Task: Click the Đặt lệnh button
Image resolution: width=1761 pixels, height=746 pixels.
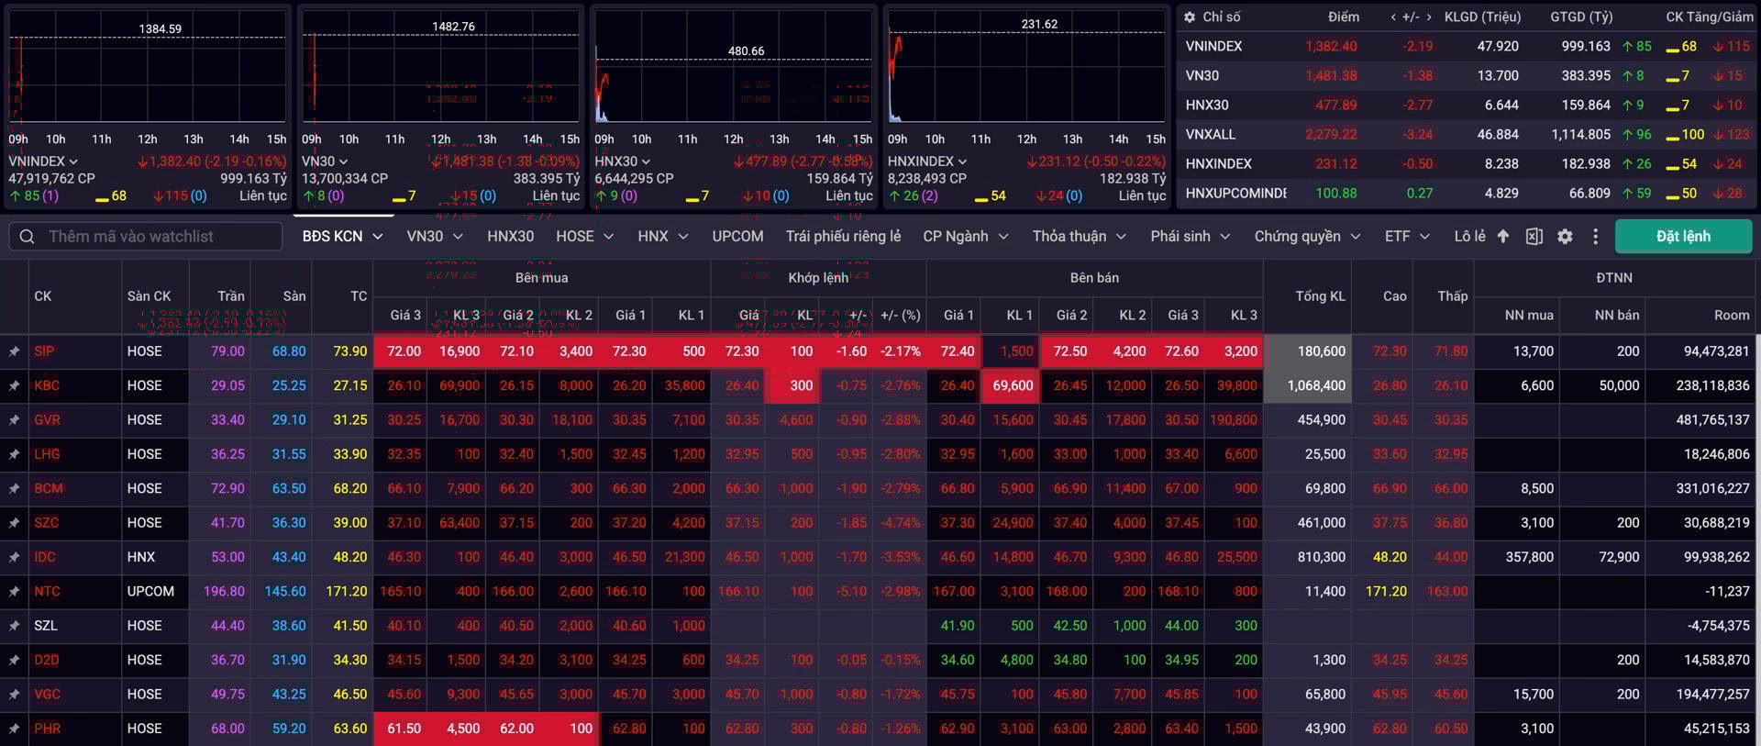Action: click(x=1682, y=237)
